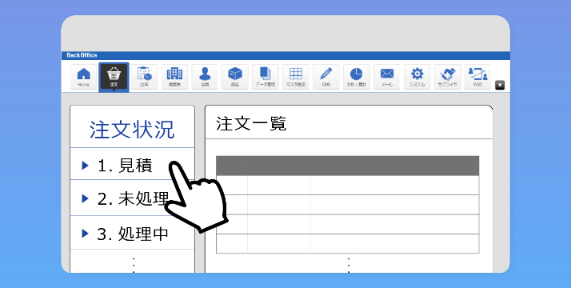The height and width of the screenshot is (288, 571).
Task: Open the WSC icon
Action: coord(477,77)
